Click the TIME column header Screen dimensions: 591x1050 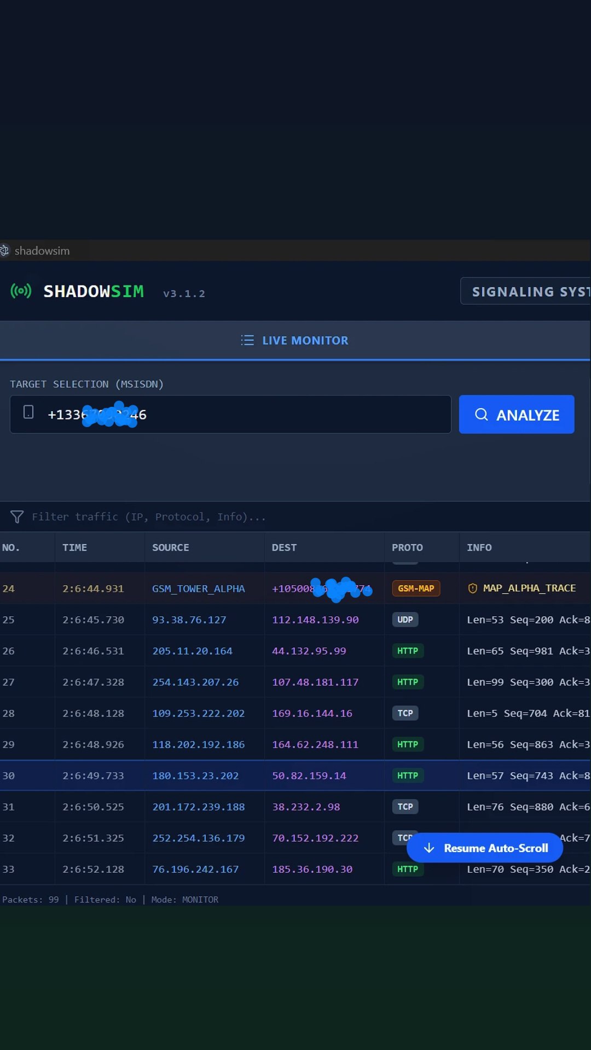click(x=74, y=547)
